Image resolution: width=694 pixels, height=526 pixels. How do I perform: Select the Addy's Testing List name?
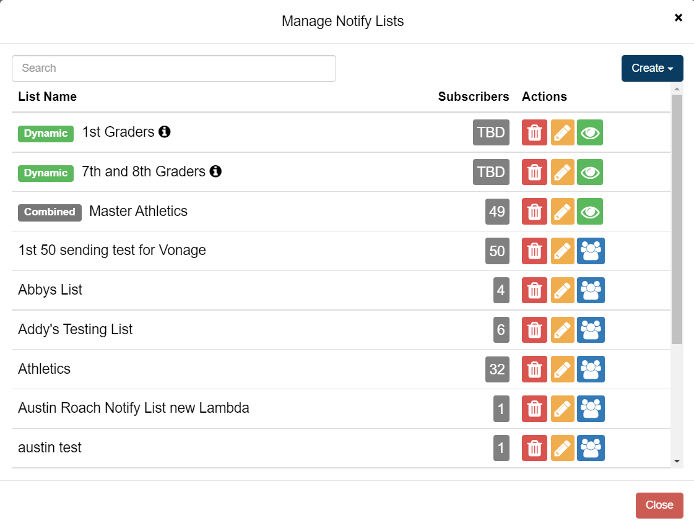pos(76,329)
